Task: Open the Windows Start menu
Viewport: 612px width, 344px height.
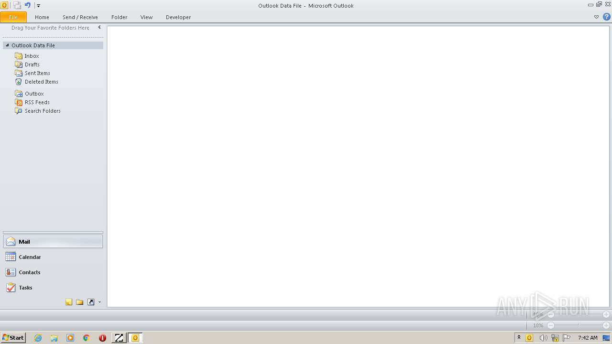Action: coord(13,338)
